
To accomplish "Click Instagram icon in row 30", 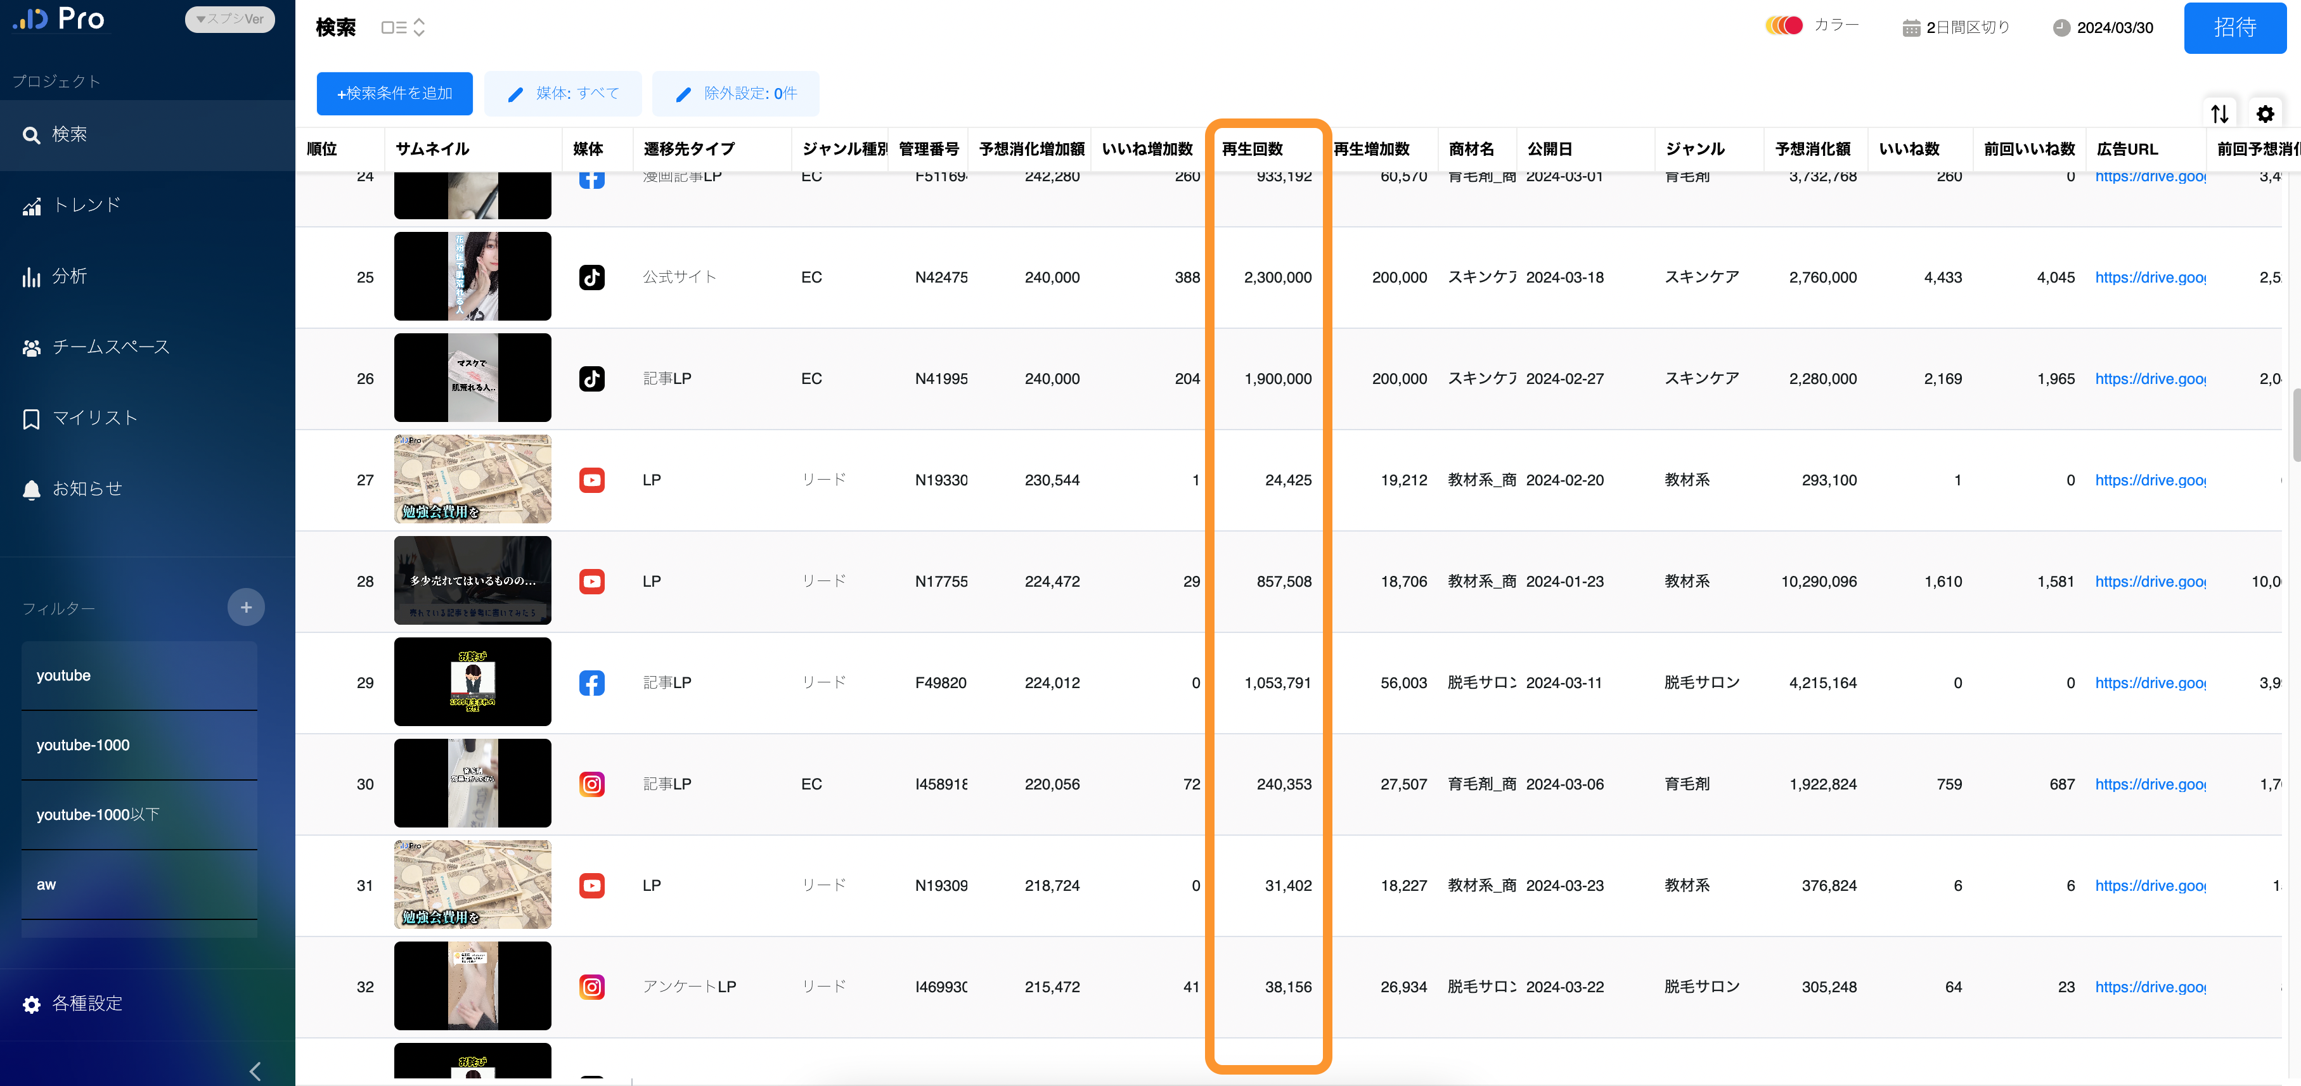I will [x=591, y=784].
